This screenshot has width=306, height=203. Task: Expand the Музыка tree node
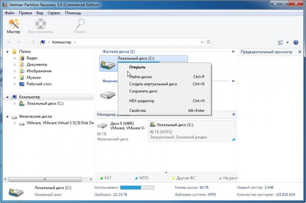15,77
